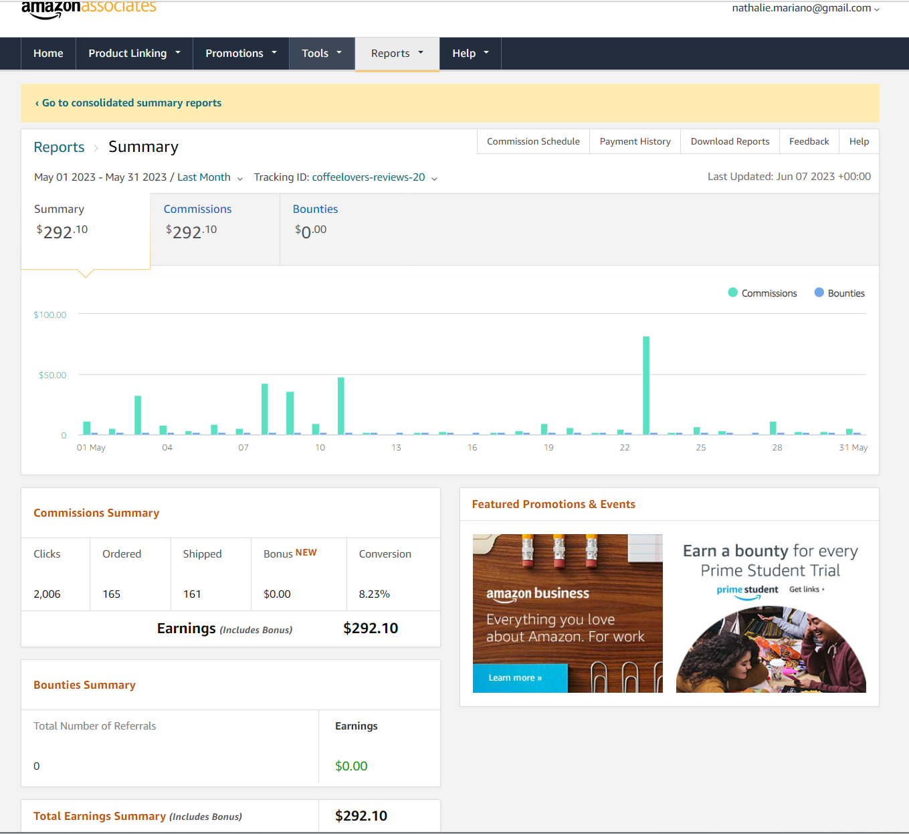Click the Shipped value 161
The height and width of the screenshot is (834, 909).
click(x=192, y=594)
